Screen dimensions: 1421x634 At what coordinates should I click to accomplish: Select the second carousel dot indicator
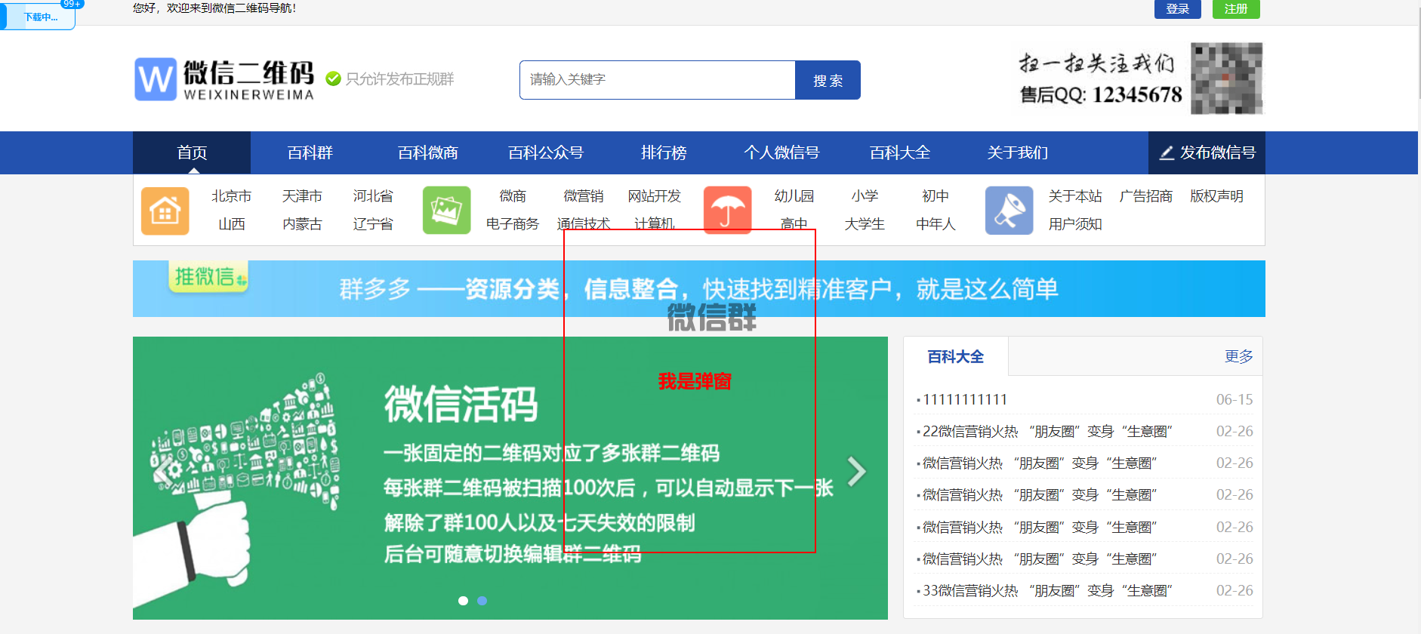click(x=482, y=601)
